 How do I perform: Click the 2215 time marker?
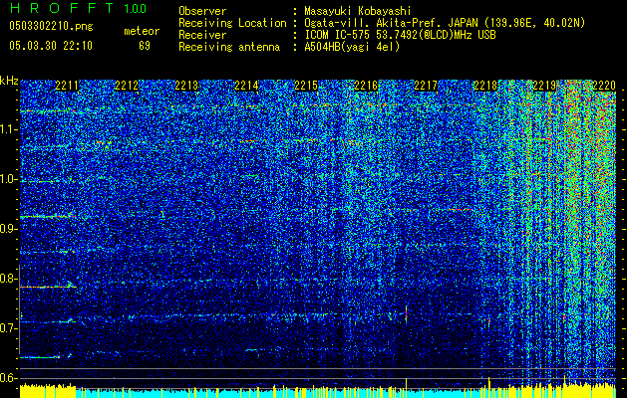306,86
